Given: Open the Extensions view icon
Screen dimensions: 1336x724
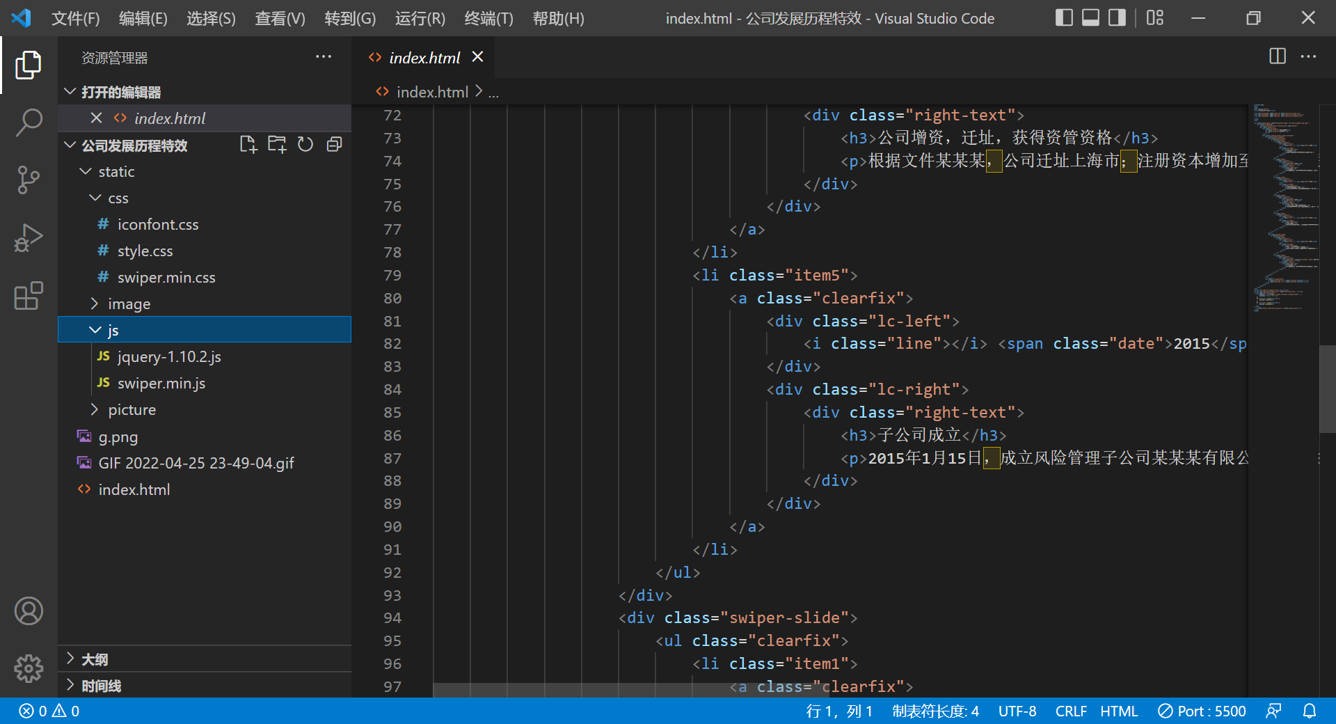Looking at the screenshot, I should (29, 295).
